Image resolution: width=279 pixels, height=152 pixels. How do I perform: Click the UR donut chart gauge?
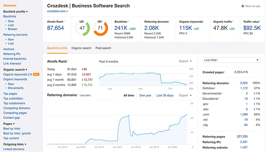coord(82,28)
